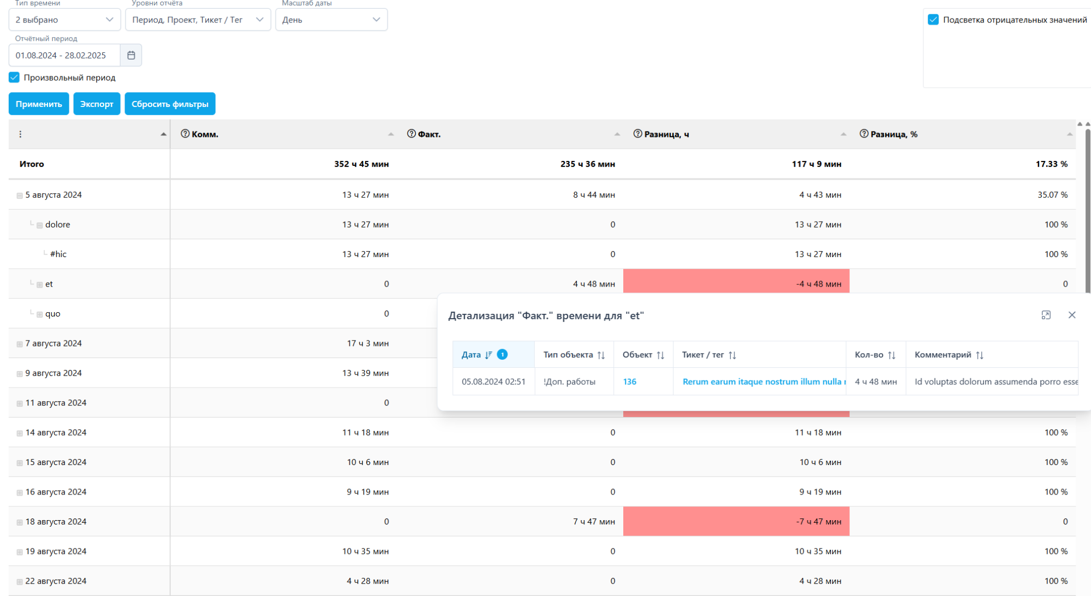Click the three-dots column menu icon

[20, 134]
